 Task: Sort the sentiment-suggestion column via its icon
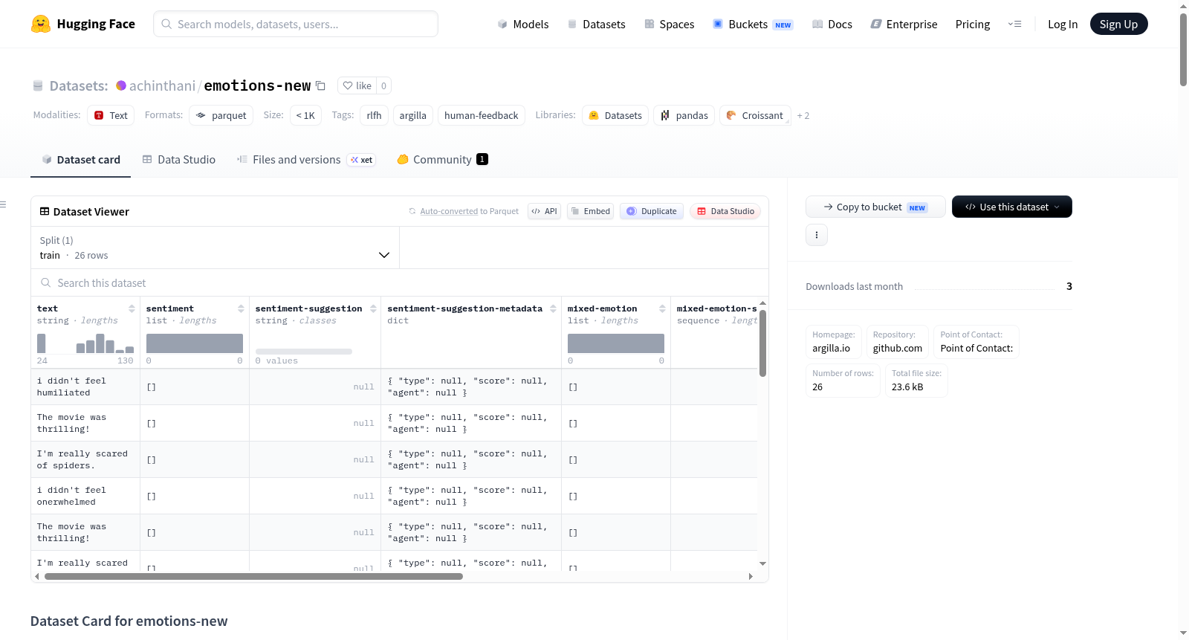click(x=373, y=308)
